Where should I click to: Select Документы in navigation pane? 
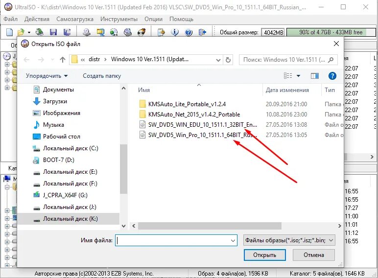(59, 90)
